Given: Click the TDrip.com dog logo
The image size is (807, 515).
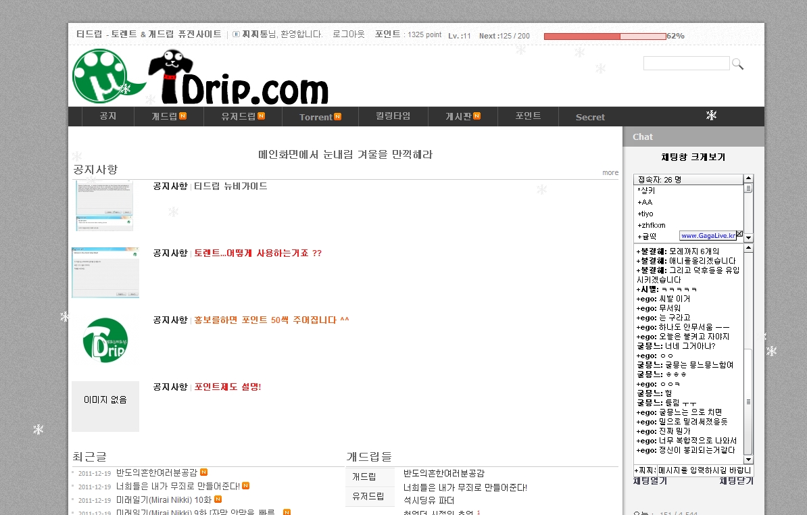Looking at the screenshot, I should pyautogui.click(x=239, y=77).
